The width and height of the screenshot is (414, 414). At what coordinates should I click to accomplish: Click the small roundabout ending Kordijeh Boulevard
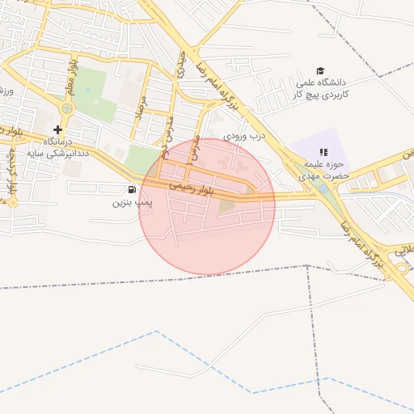point(13,203)
